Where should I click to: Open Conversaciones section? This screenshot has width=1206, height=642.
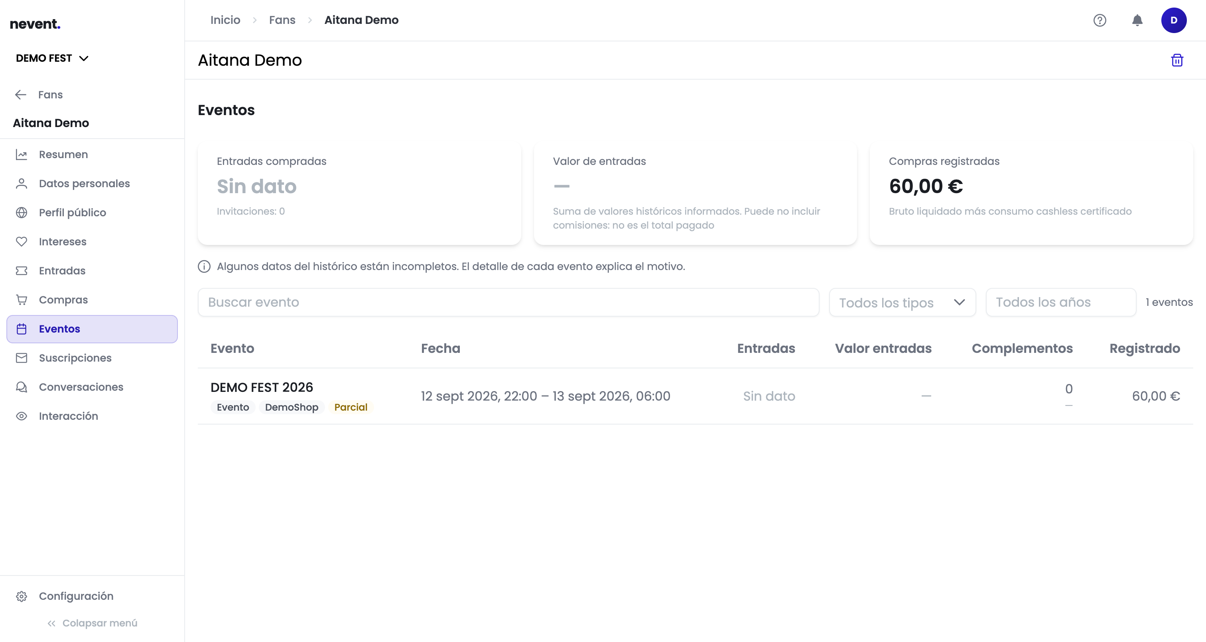pyautogui.click(x=92, y=387)
